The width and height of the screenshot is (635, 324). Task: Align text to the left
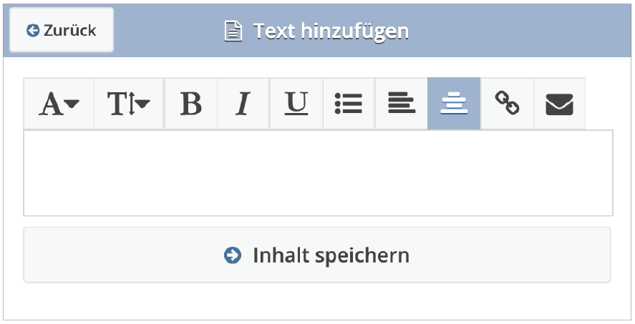(x=402, y=104)
